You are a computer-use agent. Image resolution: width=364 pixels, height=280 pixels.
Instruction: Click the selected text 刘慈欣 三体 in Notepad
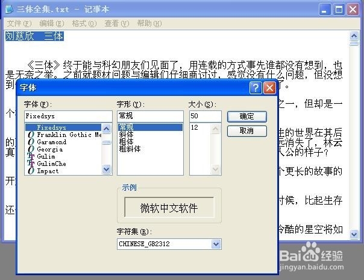34,36
